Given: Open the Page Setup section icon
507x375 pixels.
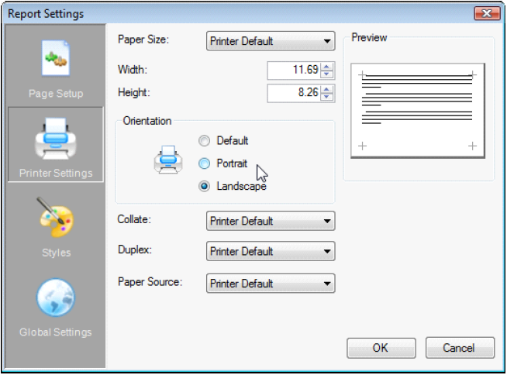Looking at the screenshot, I should pyautogui.click(x=56, y=58).
